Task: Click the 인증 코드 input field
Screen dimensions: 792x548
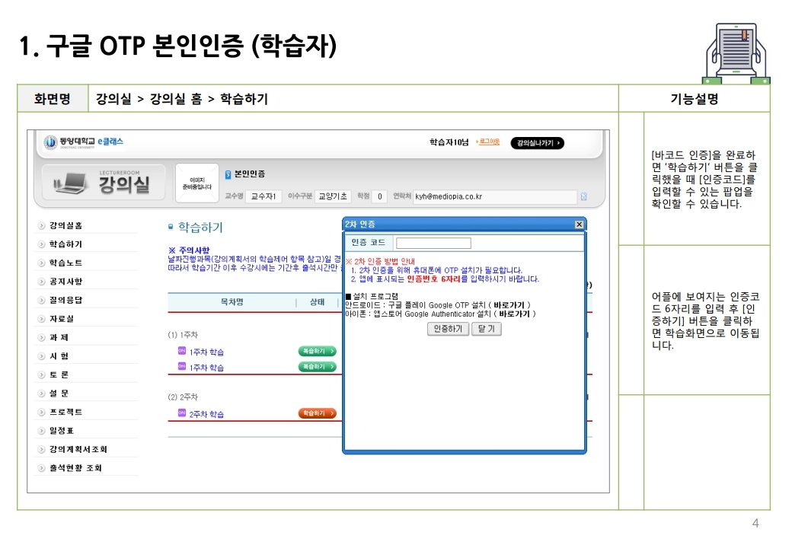Action: tap(433, 244)
